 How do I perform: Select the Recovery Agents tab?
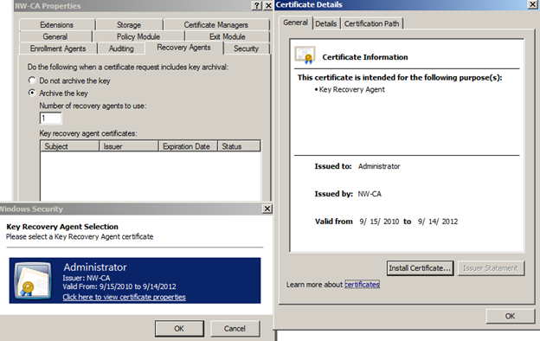184,48
